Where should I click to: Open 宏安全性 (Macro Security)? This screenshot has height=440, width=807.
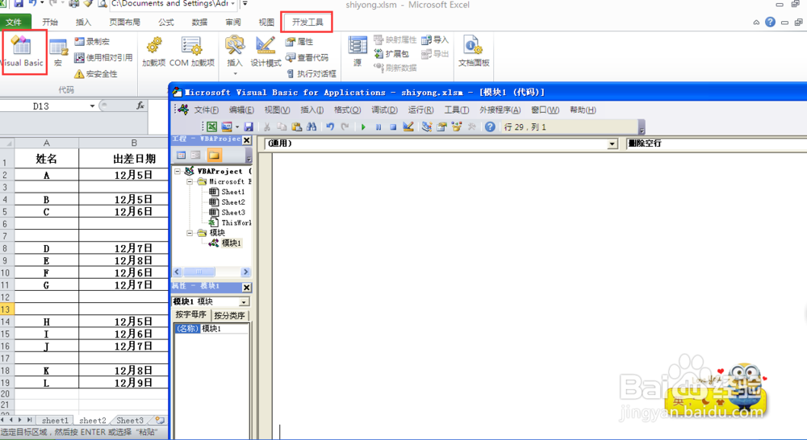[x=96, y=73]
